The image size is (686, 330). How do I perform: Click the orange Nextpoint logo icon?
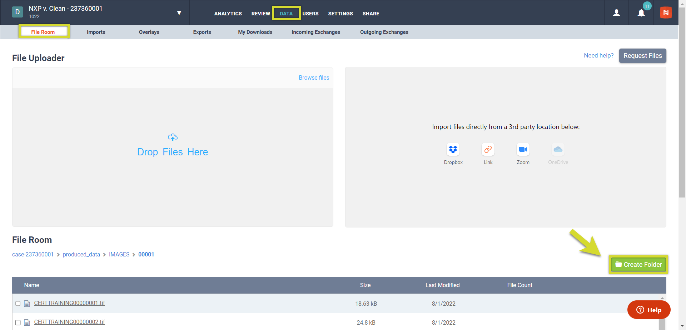666,13
